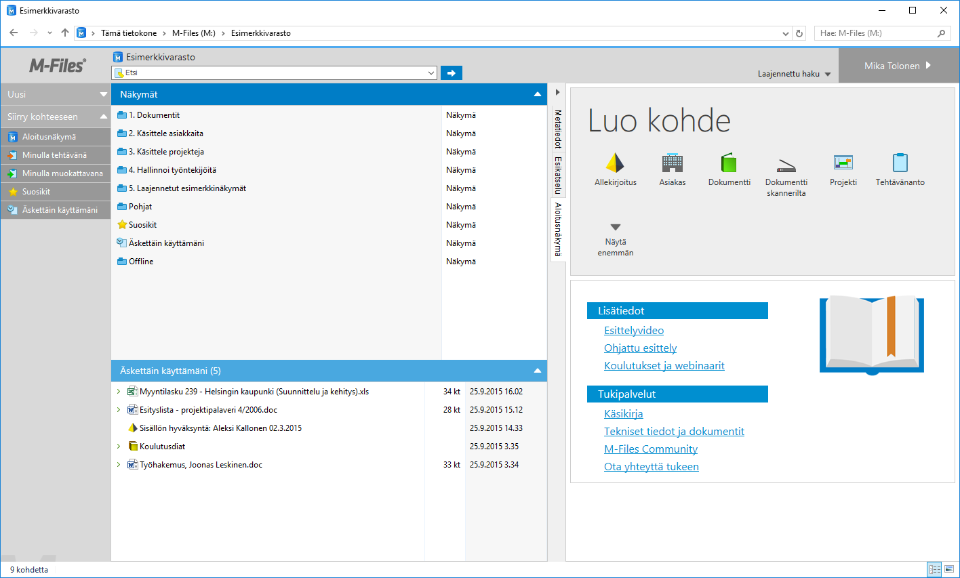Open the Esikatselu tab
This screenshot has width=960, height=578.
tap(558, 175)
